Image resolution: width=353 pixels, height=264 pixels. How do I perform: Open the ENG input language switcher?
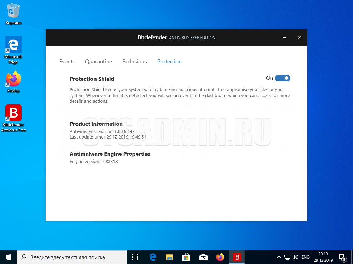(305, 257)
